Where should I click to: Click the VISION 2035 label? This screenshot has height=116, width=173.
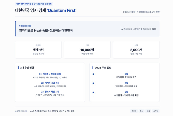25,26
